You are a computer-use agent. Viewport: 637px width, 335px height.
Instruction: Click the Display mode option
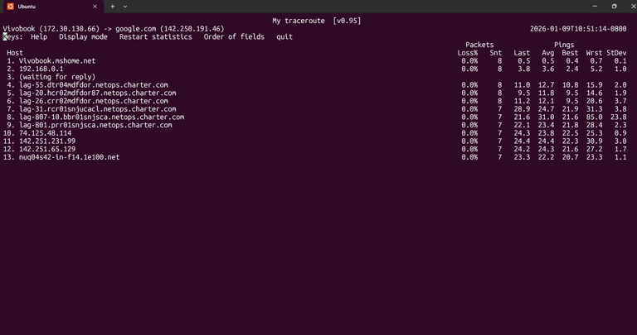(x=83, y=37)
